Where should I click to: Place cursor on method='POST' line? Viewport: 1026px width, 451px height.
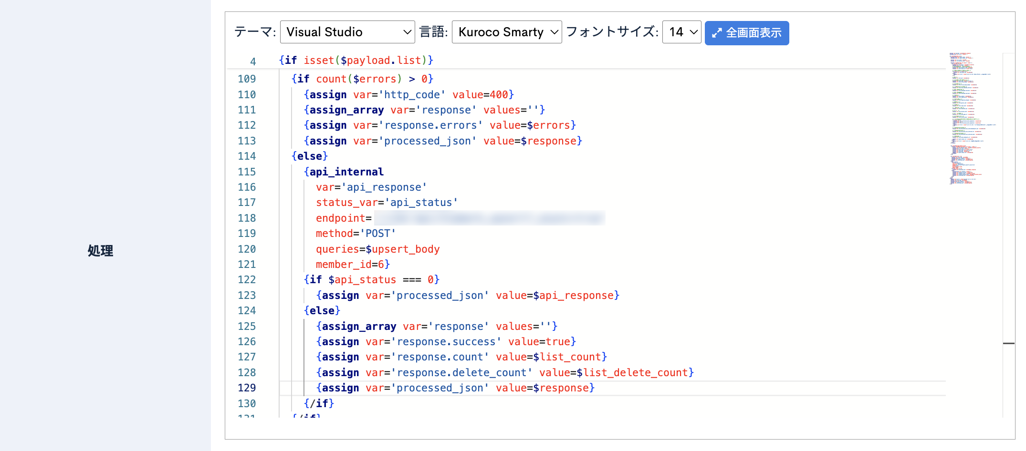click(x=356, y=234)
